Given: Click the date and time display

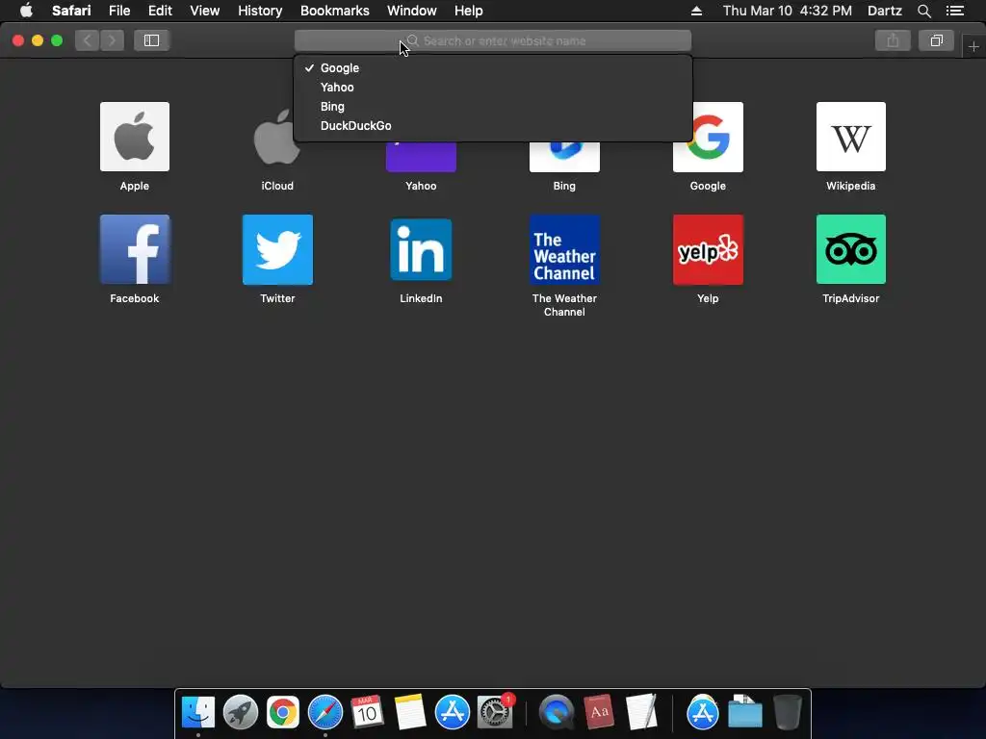Looking at the screenshot, I should (788, 11).
